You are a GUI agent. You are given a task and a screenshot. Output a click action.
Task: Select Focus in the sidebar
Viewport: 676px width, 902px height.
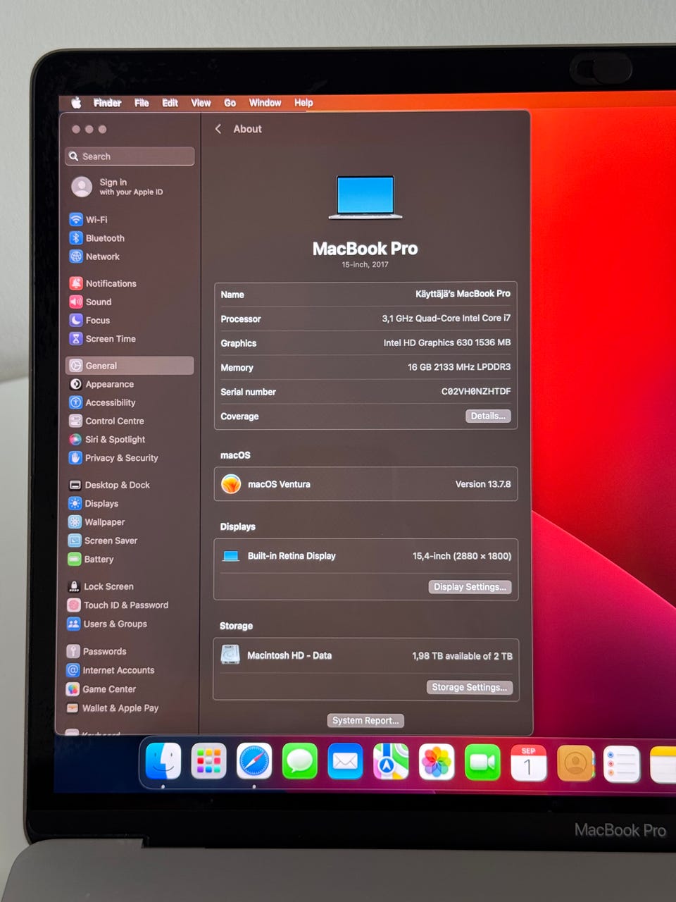(90, 320)
